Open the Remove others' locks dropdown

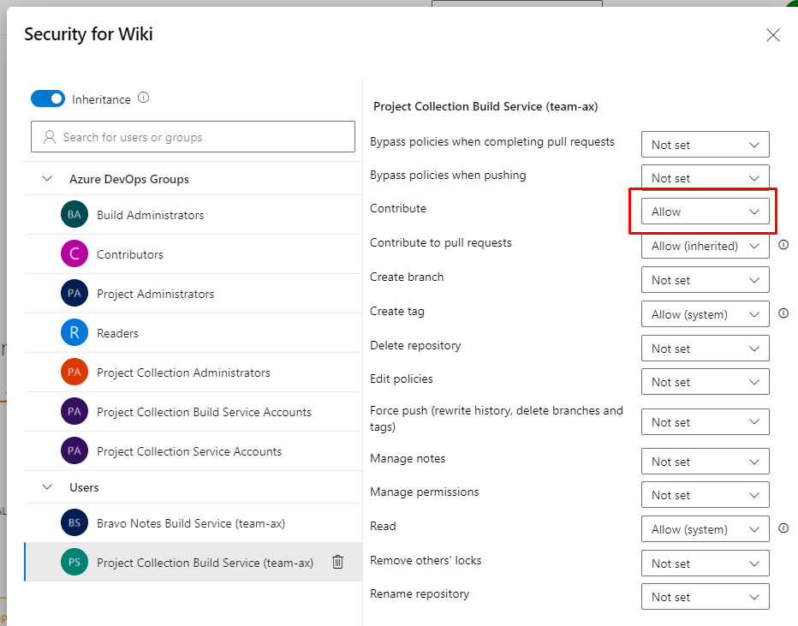point(705,563)
